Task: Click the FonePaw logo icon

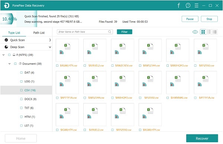Action: point(7,6)
